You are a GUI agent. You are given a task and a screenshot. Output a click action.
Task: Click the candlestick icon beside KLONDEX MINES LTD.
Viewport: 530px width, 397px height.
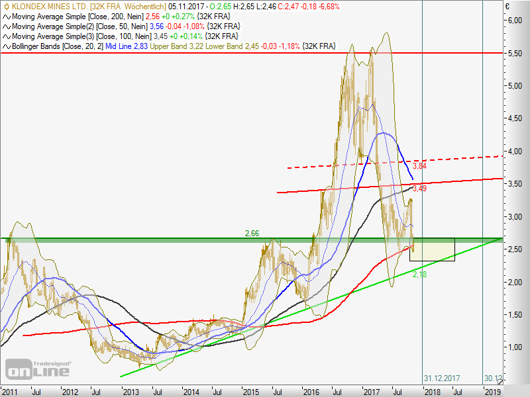pyautogui.click(x=6, y=7)
